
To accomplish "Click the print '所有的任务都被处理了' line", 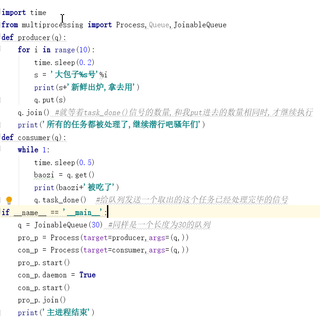I will [111, 125].
